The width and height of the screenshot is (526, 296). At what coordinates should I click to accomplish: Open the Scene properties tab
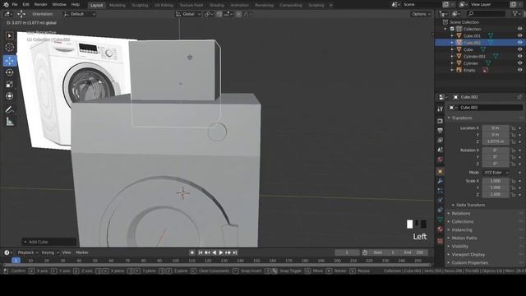point(441,150)
